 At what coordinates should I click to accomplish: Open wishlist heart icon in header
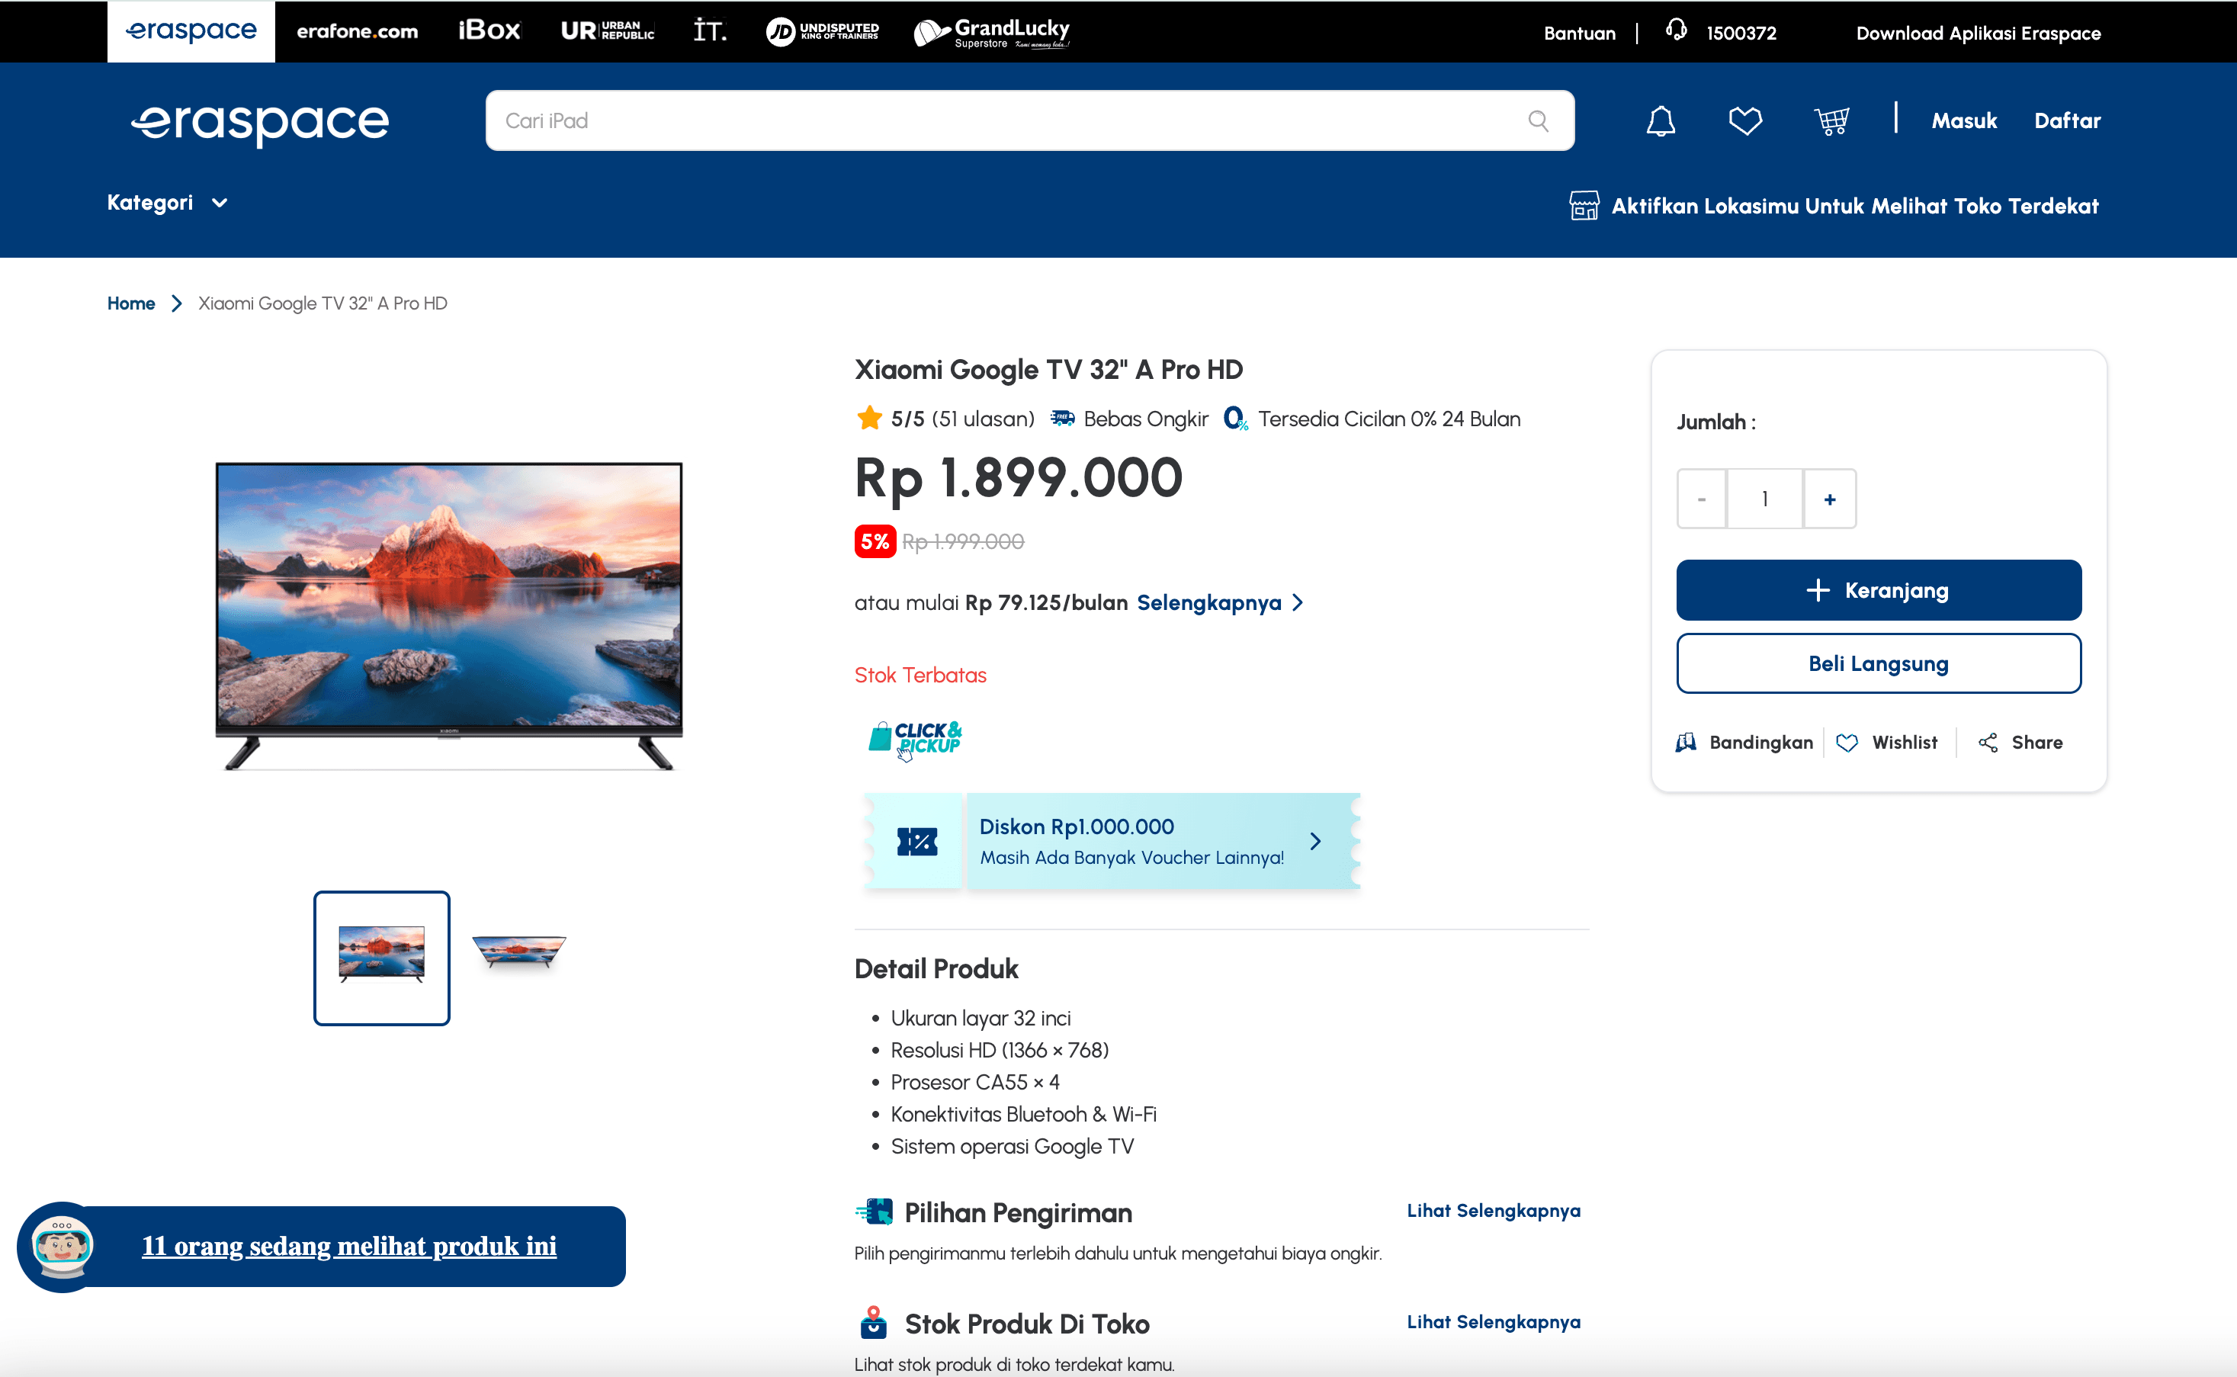[x=1744, y=121]
